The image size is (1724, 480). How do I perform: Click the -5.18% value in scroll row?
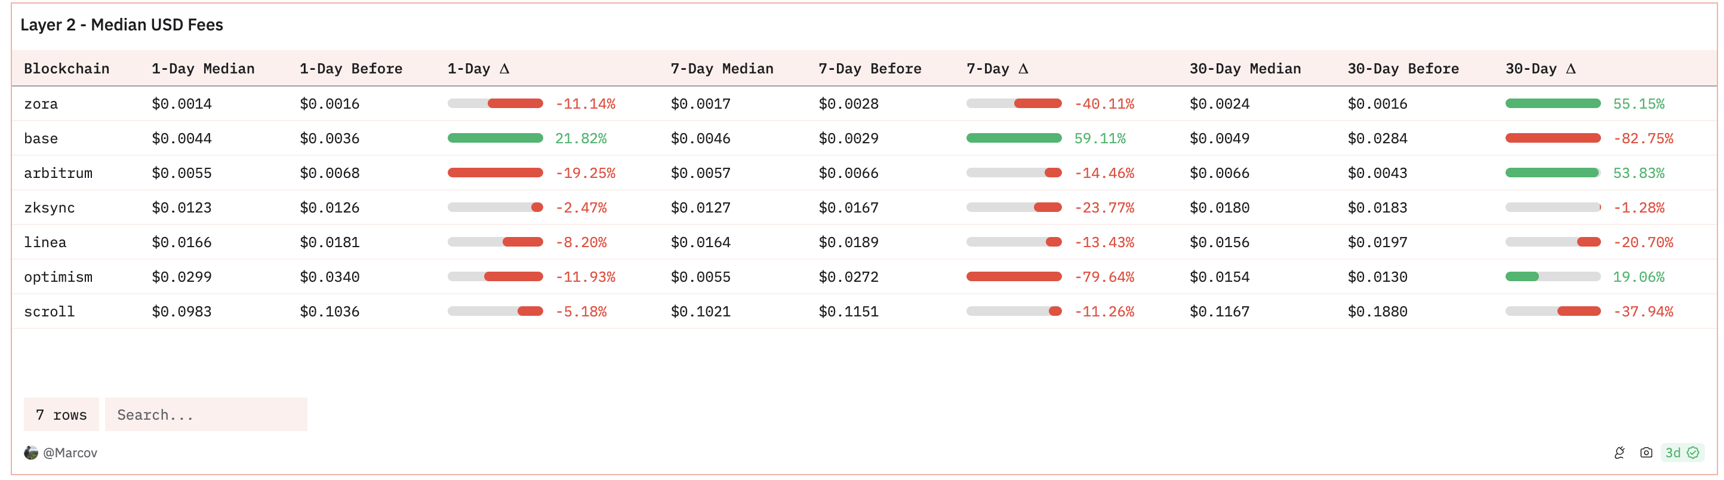[581, 312]
